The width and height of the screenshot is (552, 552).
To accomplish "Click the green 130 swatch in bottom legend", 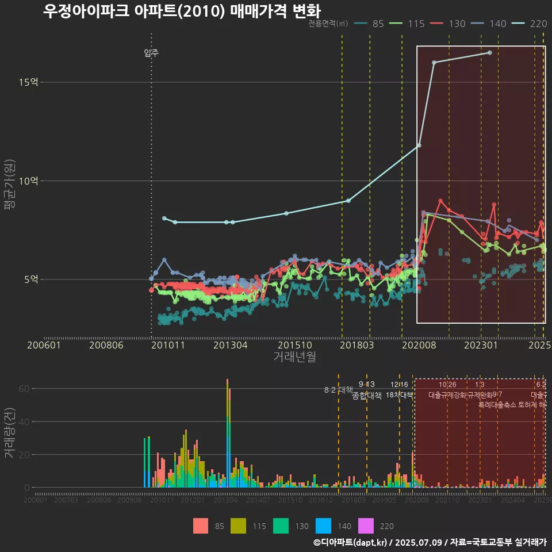I will pyautogui.click(x=281, y=526).
